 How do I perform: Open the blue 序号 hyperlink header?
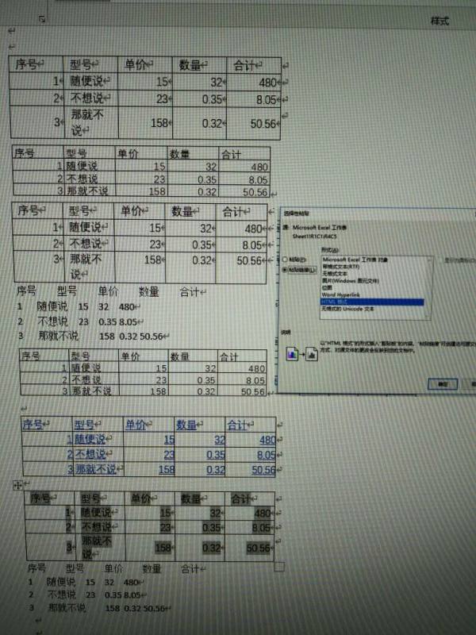tap(33, 424)
